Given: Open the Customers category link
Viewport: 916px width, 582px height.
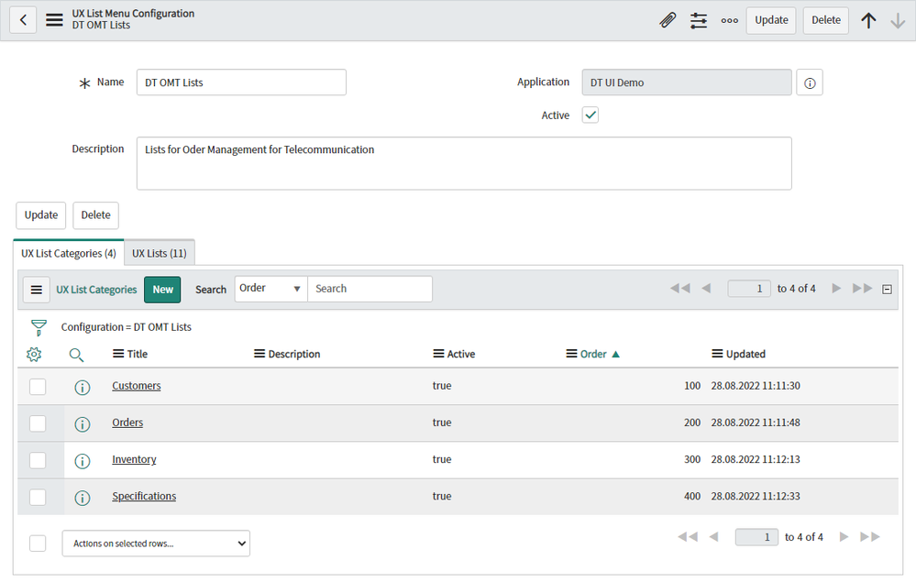Looking at the screenshot, I should pyautogui.click(x=136, y=386).
